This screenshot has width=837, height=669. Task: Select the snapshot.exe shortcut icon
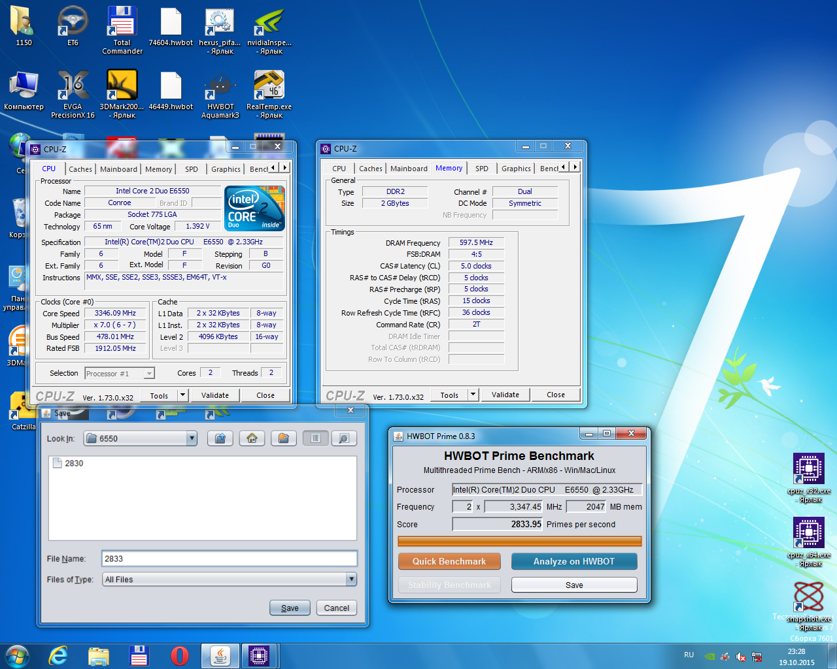tap(809, 606)
